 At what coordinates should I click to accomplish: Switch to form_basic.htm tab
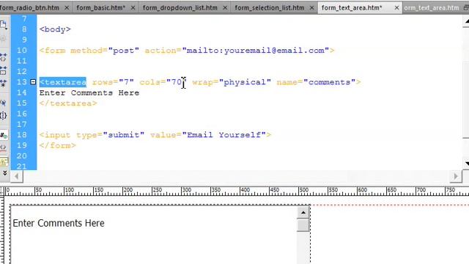point(101,7)
